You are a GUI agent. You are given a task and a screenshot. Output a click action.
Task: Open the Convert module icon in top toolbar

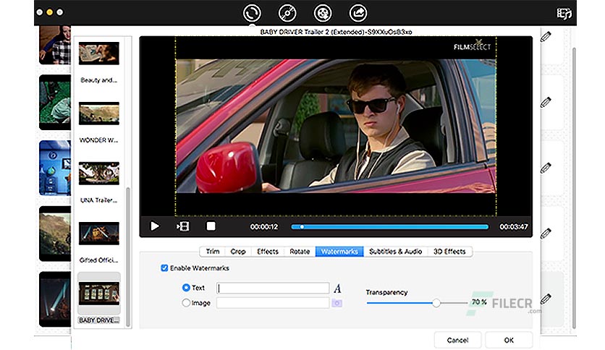[x=252, y=13]
